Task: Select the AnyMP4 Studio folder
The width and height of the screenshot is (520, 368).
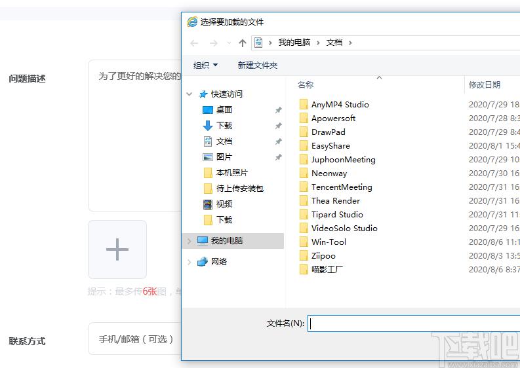Action: click(340, 104)
